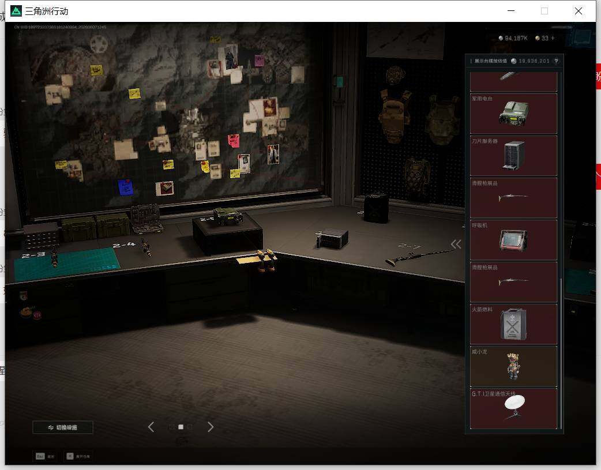Select the 军用电台 item card
The image size is (601, 470).
tap(513, 113)
